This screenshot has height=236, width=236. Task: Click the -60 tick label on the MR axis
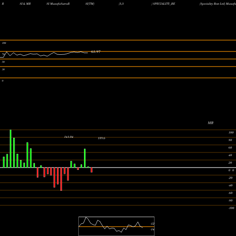230,193
